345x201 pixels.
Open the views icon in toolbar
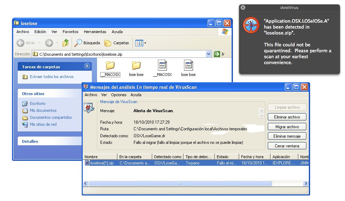pyautogui.click(x=139, y=43)
